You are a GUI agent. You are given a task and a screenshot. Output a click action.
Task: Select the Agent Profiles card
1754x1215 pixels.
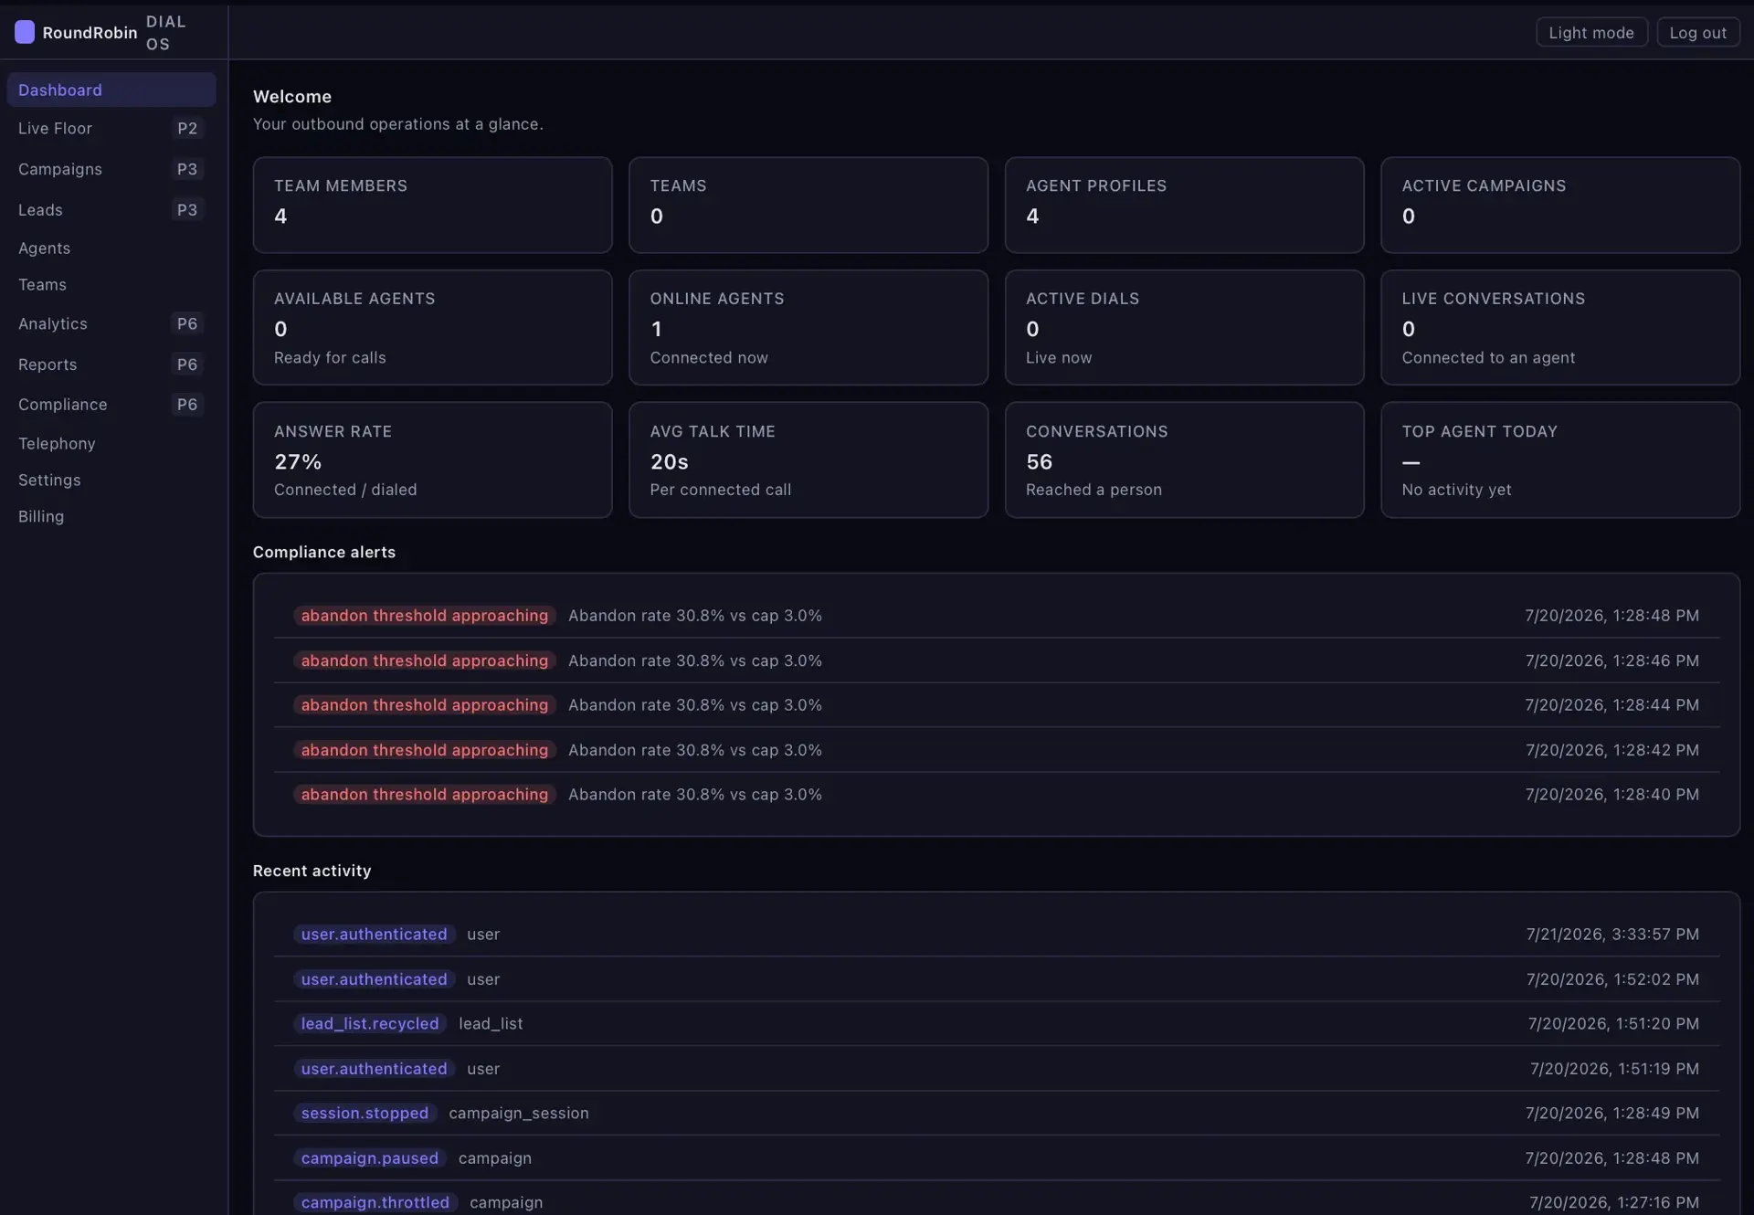coord(1184,205)
